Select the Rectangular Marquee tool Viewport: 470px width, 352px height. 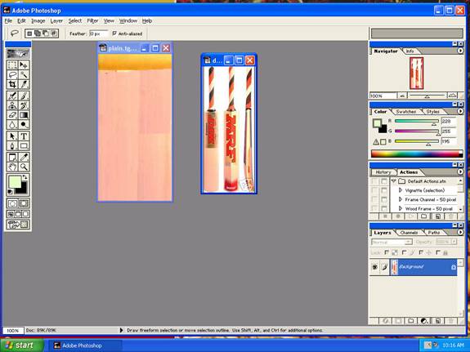click(12, 65)
